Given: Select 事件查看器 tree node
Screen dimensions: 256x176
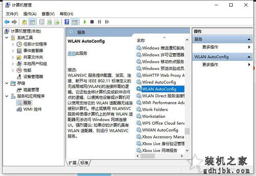Looking at the screenshot, I should coord(33,51).
